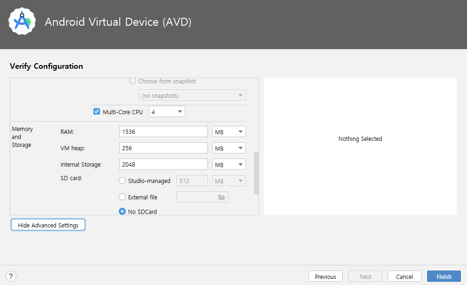Select the Choose from snapshot radio button
Viewport: 467px width, 285px height.
132,81
